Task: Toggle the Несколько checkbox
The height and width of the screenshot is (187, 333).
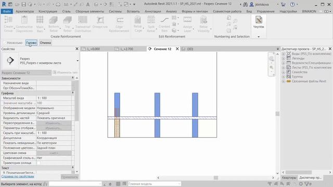Action: [x=5, y=43]
